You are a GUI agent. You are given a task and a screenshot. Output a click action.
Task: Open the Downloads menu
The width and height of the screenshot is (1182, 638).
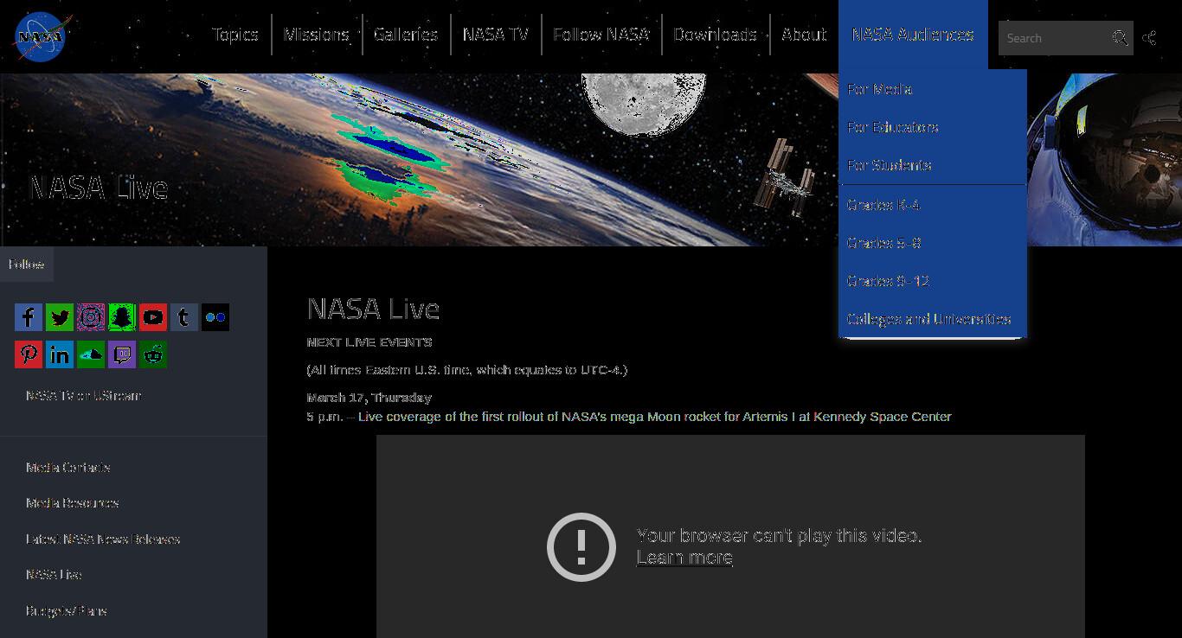pos(716,35)
